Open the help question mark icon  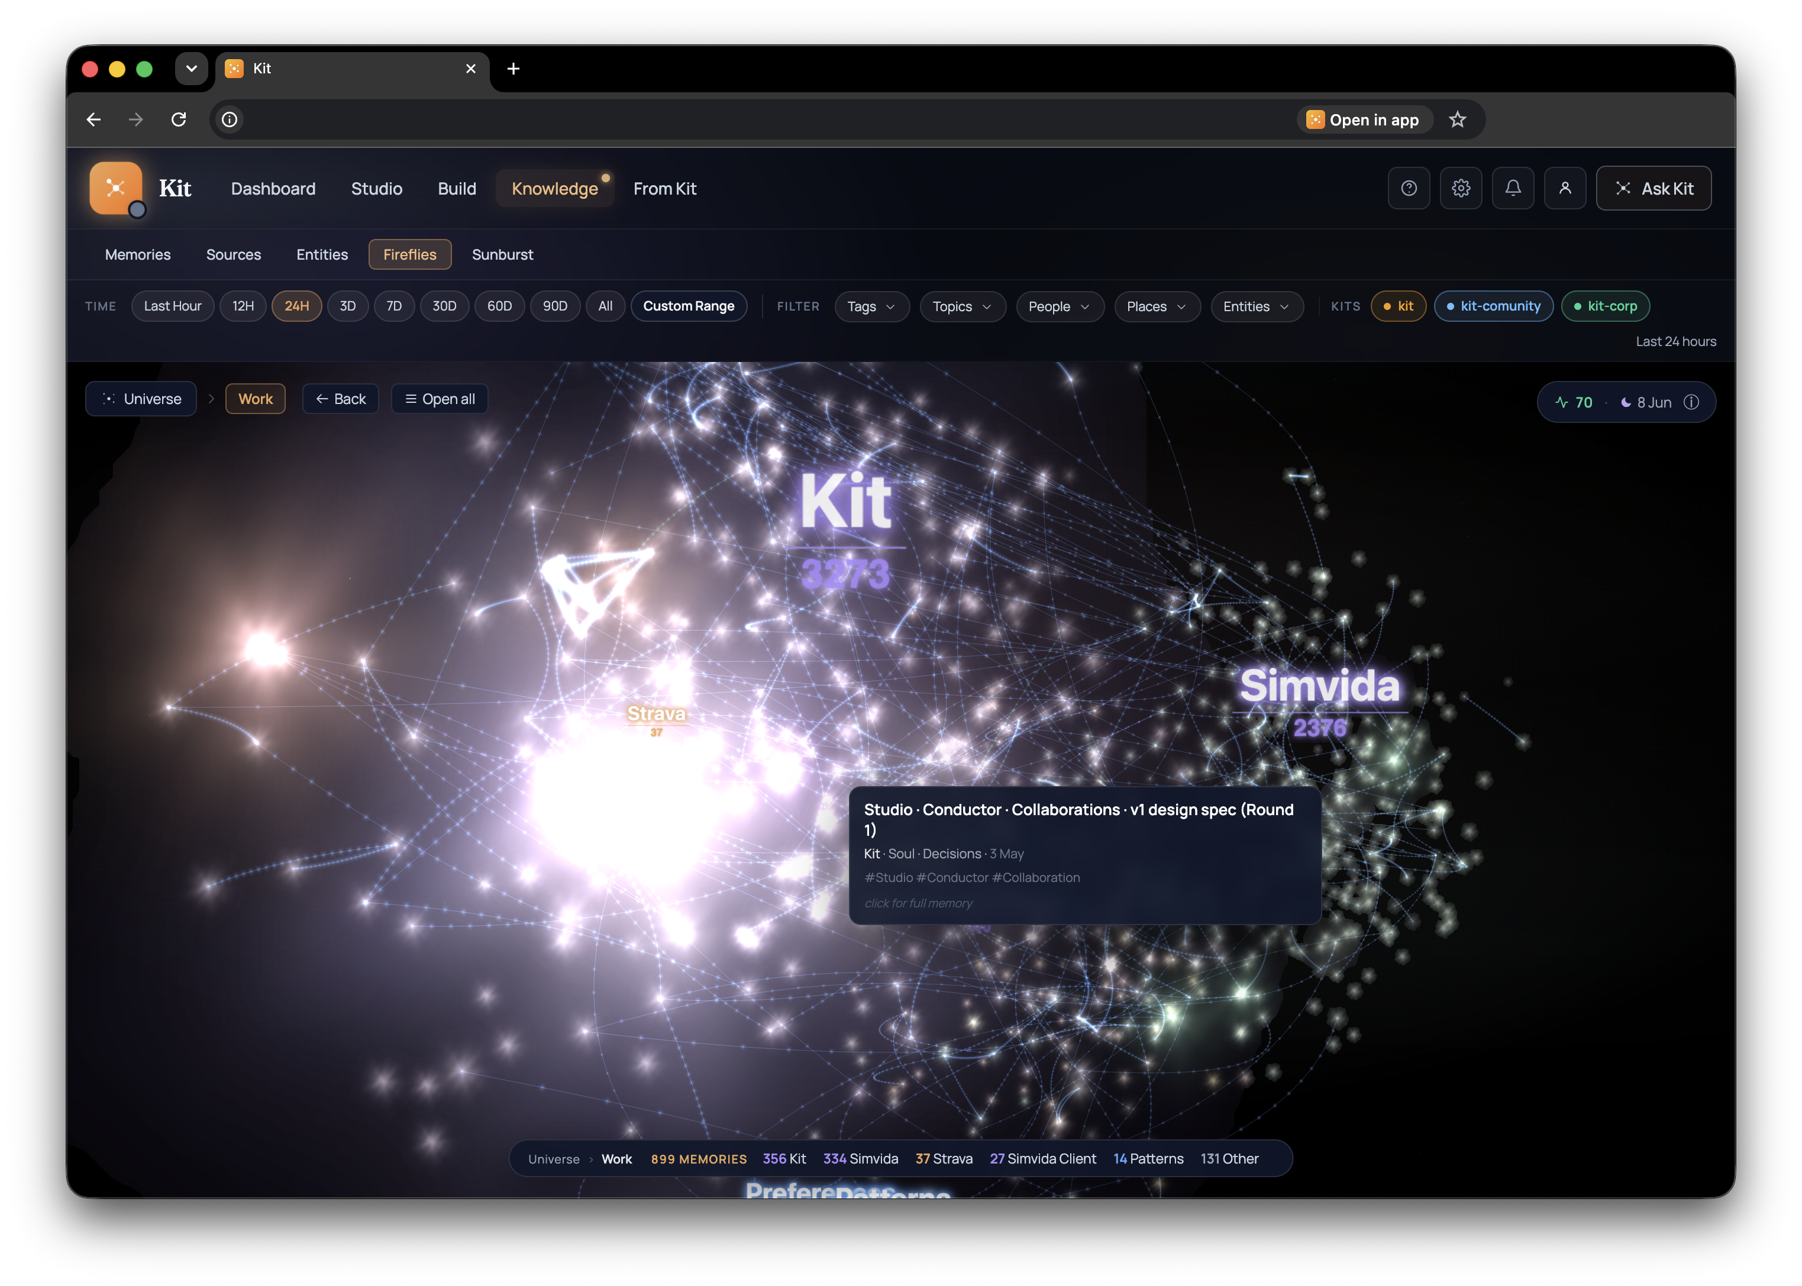coord(1409,189)
